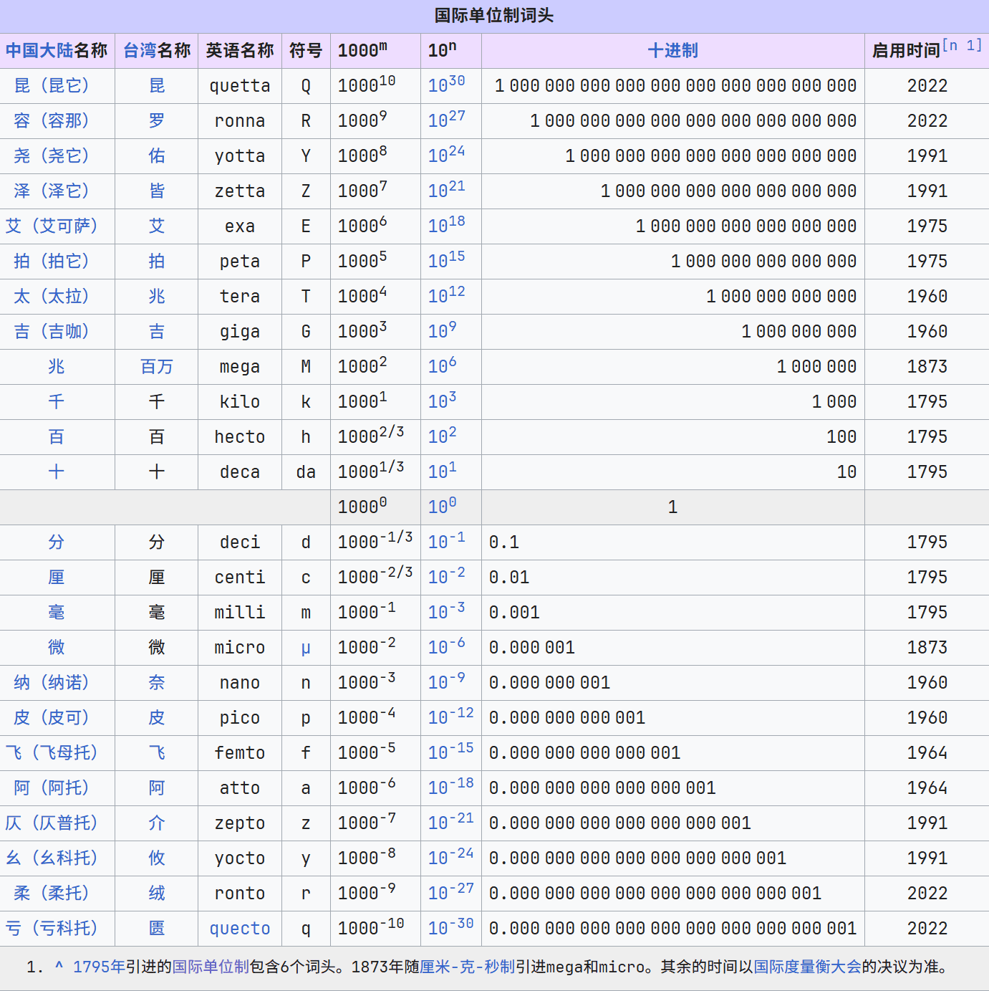This screenshot has width=989, height=991.
Task: Click the 10^24 power link
Action: point(447,155)
